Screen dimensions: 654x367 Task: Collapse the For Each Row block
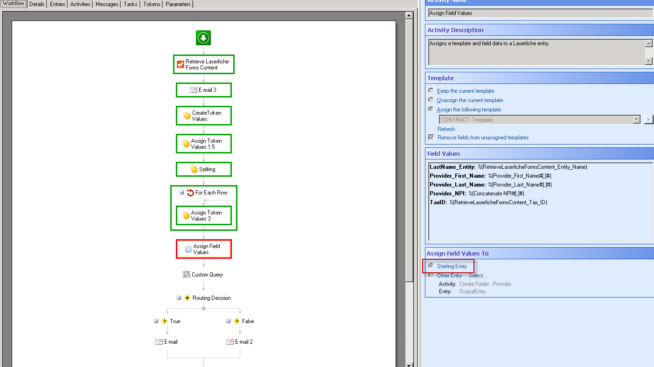[181, 193]
